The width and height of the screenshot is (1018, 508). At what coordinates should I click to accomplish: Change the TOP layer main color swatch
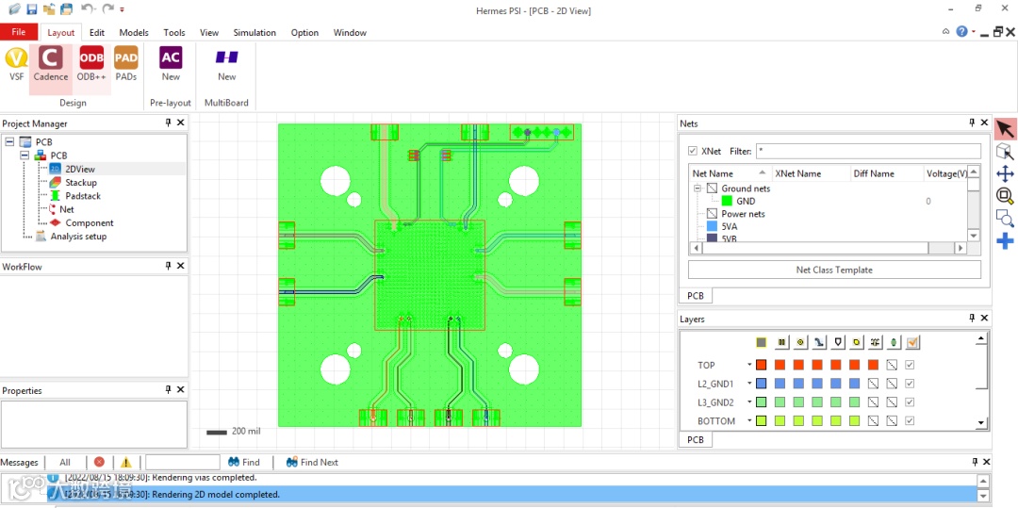point(762,365)
